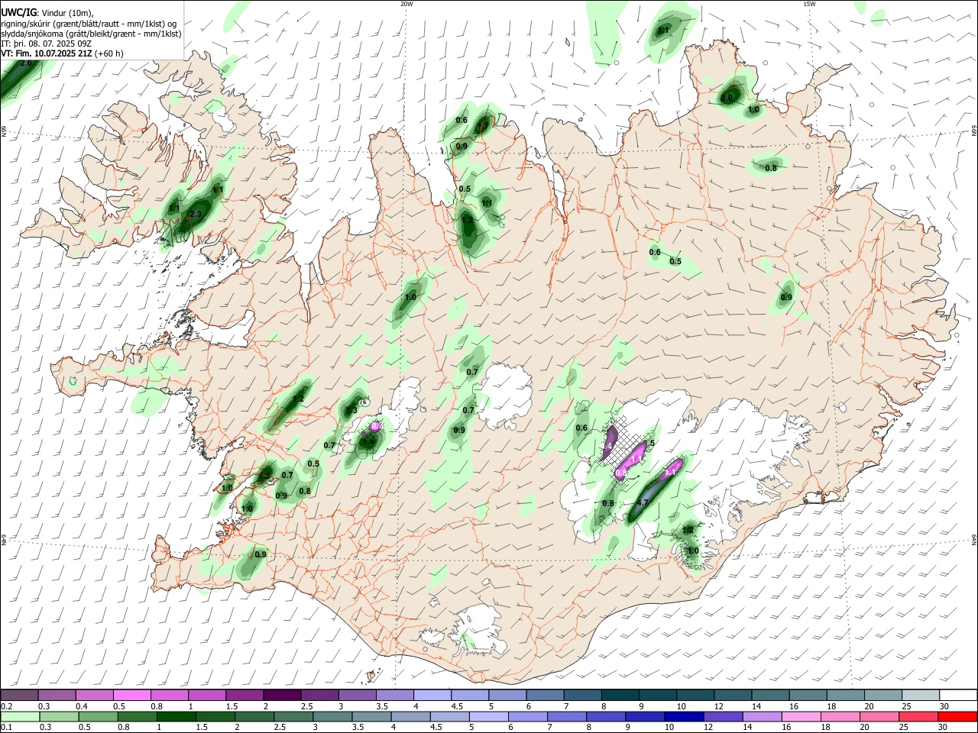
Task: Click the small pink snow patch on Langjökull
Action: (375, 425)
